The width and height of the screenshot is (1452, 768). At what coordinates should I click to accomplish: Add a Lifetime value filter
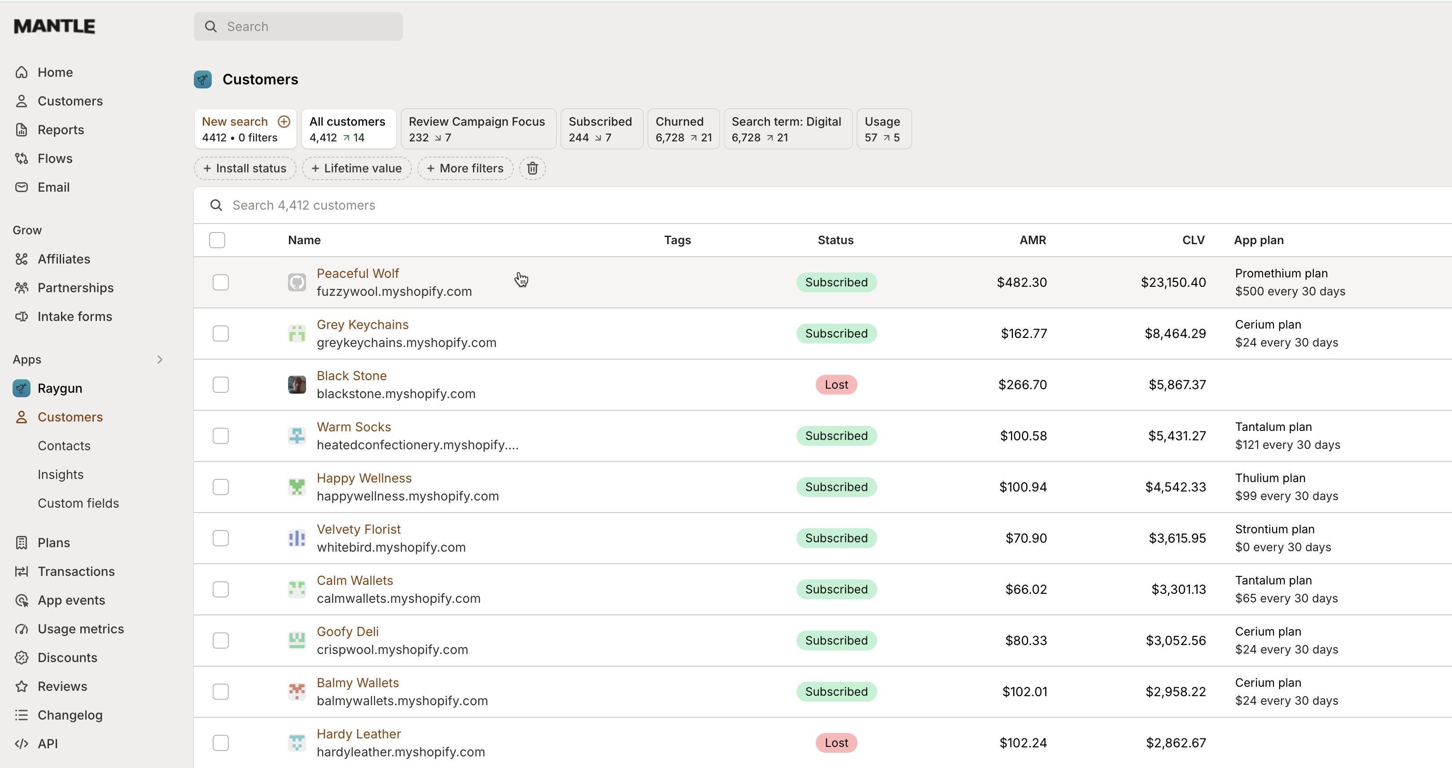pyautogui.click(x=356, y=168)
